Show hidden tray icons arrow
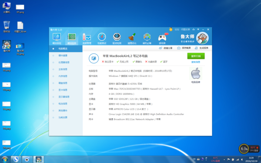 tap(224, 160)
